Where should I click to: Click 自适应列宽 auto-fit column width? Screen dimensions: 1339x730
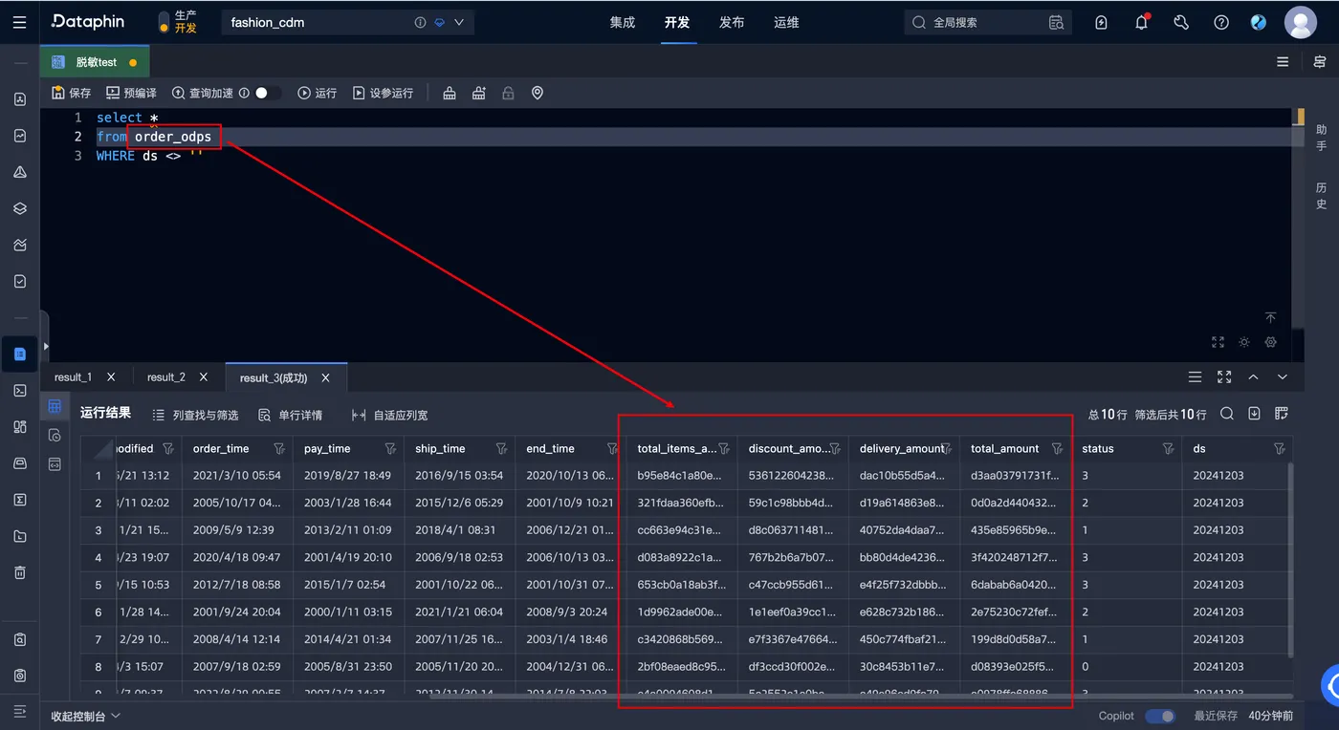tap(389, 415)
